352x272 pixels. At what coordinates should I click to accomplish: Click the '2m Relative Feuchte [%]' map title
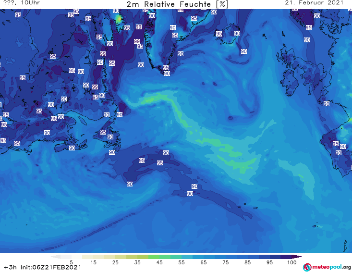[x=177, y=4]
